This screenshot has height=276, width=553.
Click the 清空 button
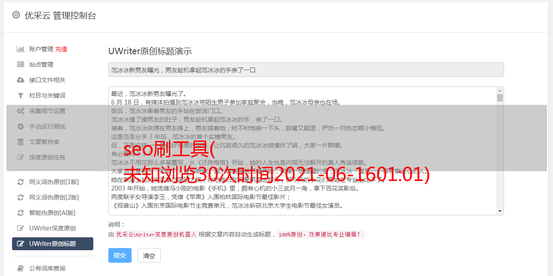pos(149,255)
